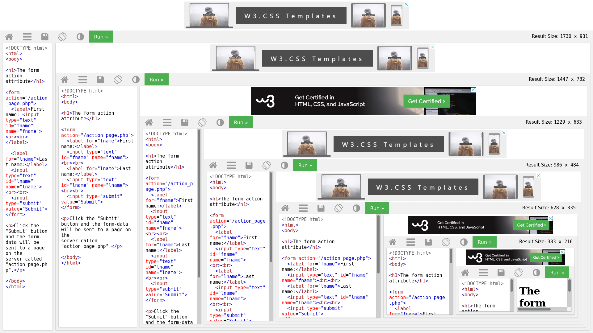Toggle theme in the 628 x 335 toolbar

pos(356,208)
